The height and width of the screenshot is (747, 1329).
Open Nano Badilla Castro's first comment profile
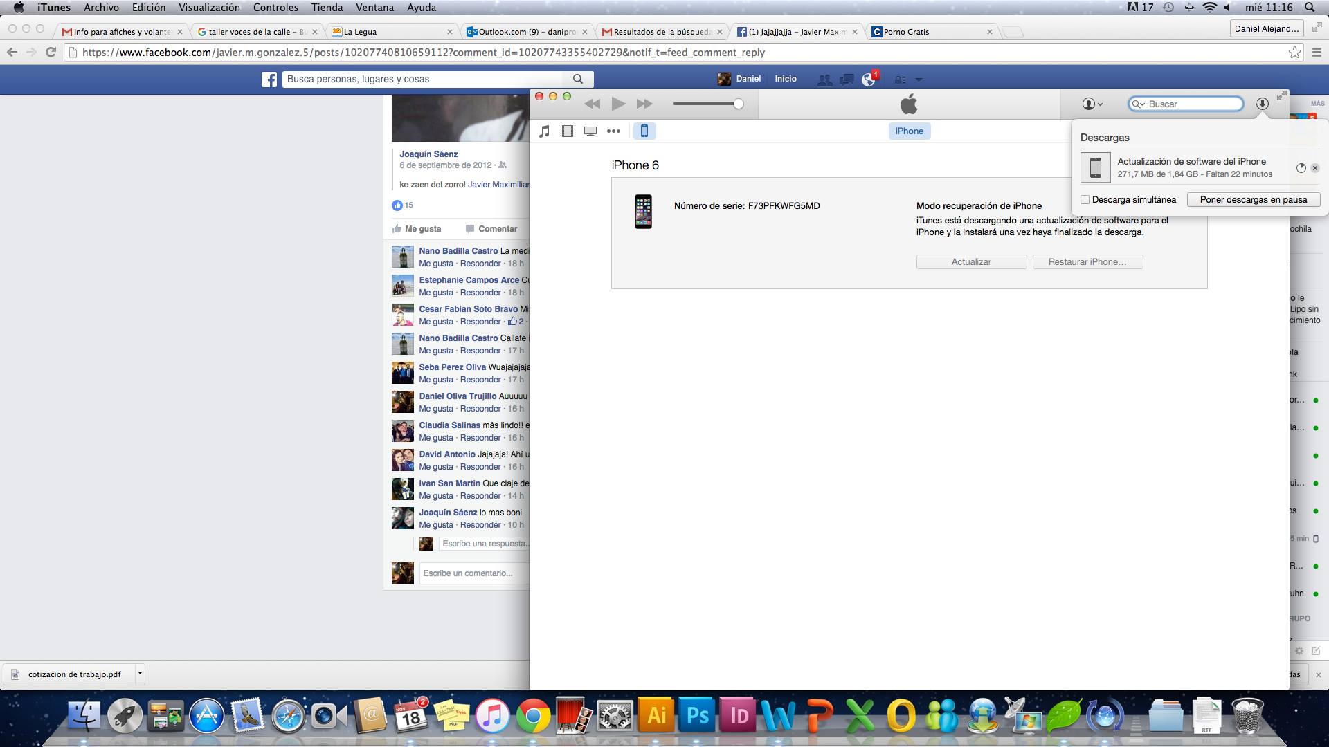pos(458,251)
